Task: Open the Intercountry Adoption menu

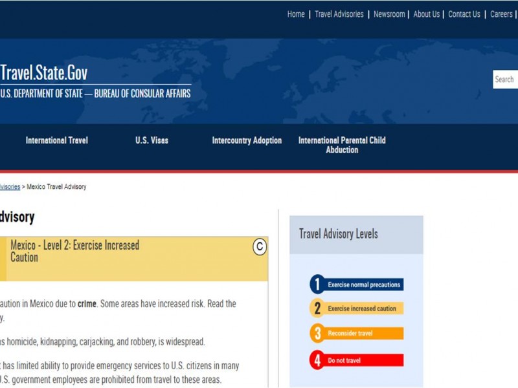Action: click(247, 140)
